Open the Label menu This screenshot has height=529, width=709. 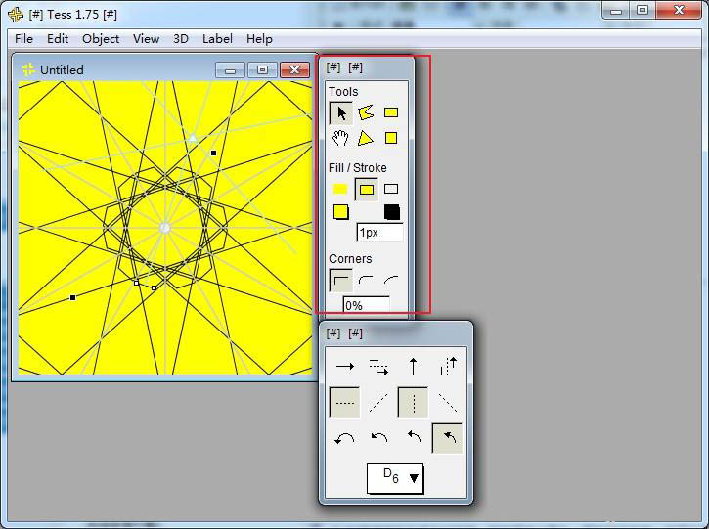coord(217,39)
